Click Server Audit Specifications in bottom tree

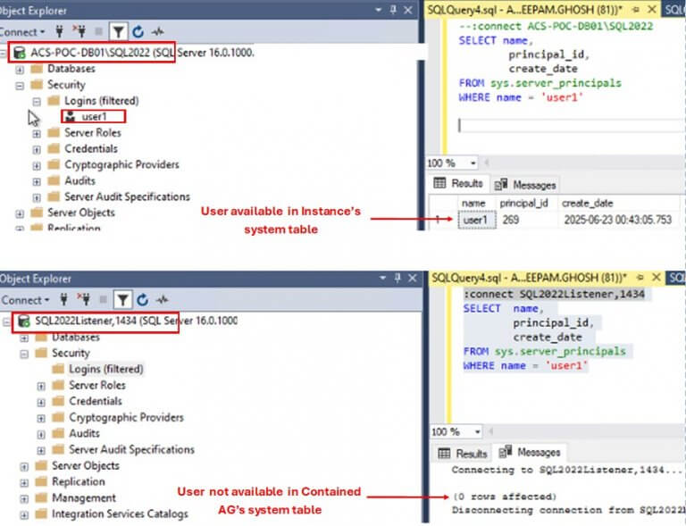point(131,449)
